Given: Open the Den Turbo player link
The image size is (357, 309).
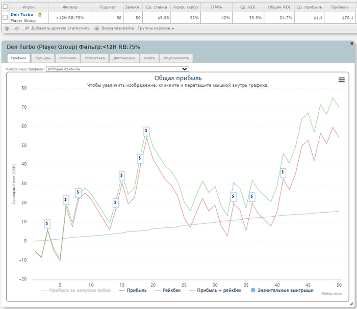Looking at the screenshot, I should 22,15.
